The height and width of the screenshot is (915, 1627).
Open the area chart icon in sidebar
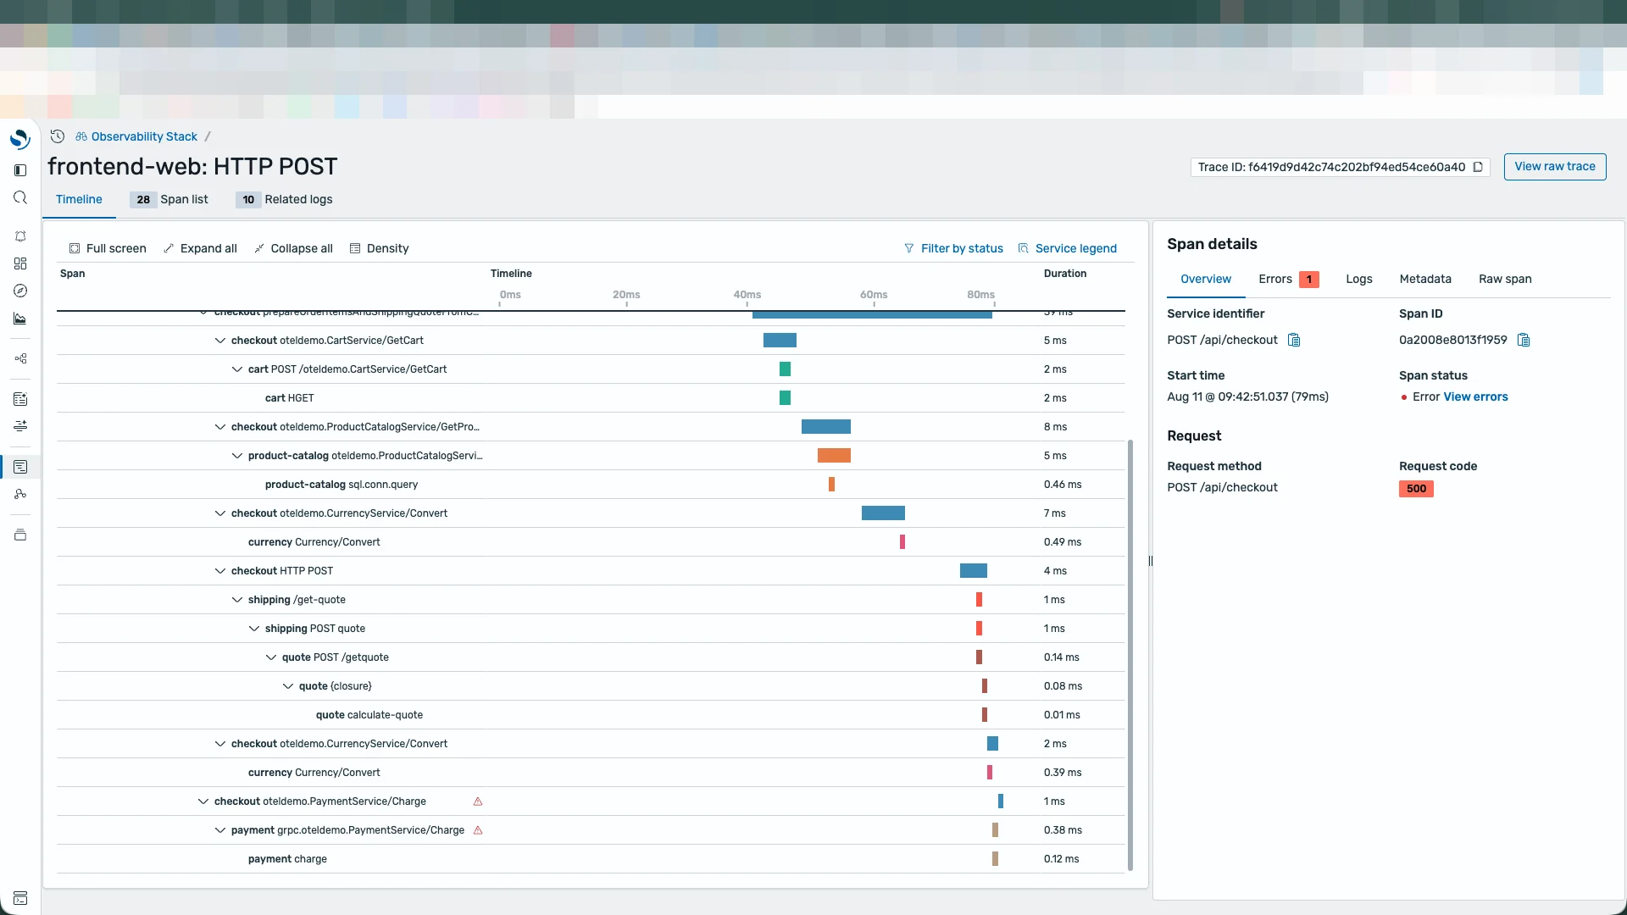20,319
